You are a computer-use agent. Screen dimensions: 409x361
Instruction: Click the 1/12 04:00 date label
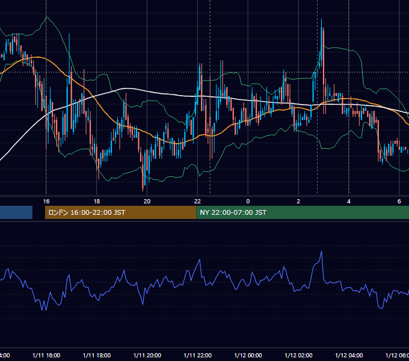click(349, 355)
